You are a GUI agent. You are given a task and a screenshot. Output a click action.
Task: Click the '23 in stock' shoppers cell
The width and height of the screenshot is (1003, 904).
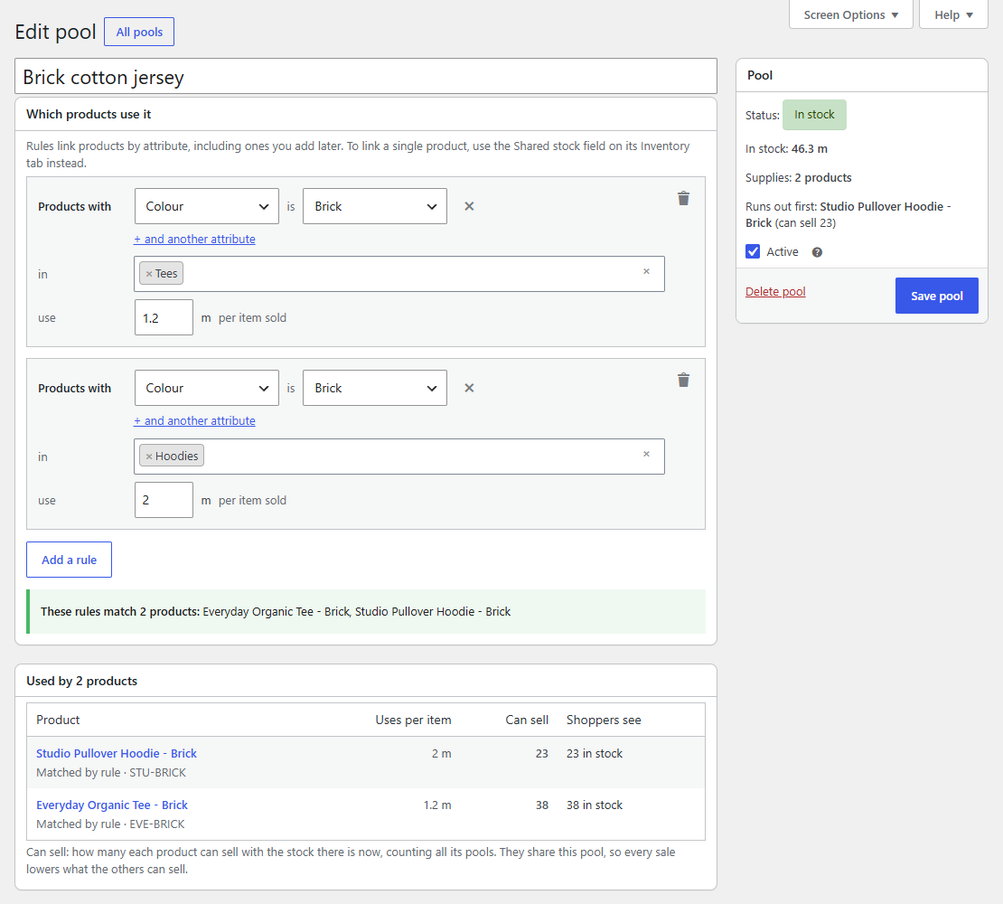[x=595, y=754]
